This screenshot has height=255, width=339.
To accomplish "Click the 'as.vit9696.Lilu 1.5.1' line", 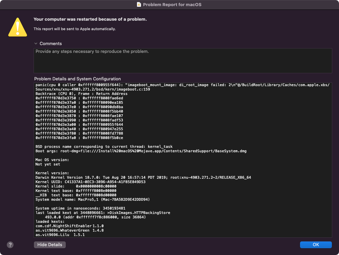I will pyautogui.click(x=60, y=235).
